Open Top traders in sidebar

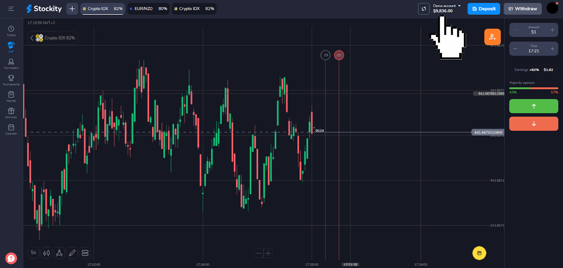coord(11,64)
